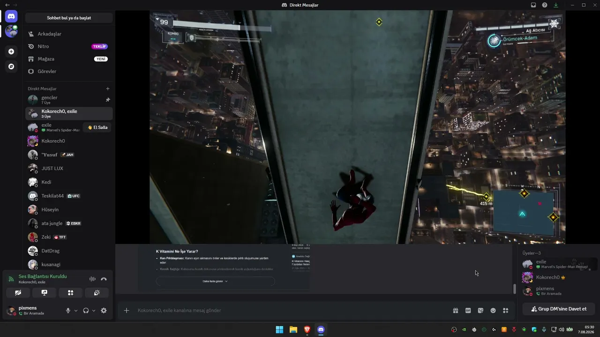Open File Explorer from taskbar

[x=293, y=330]
